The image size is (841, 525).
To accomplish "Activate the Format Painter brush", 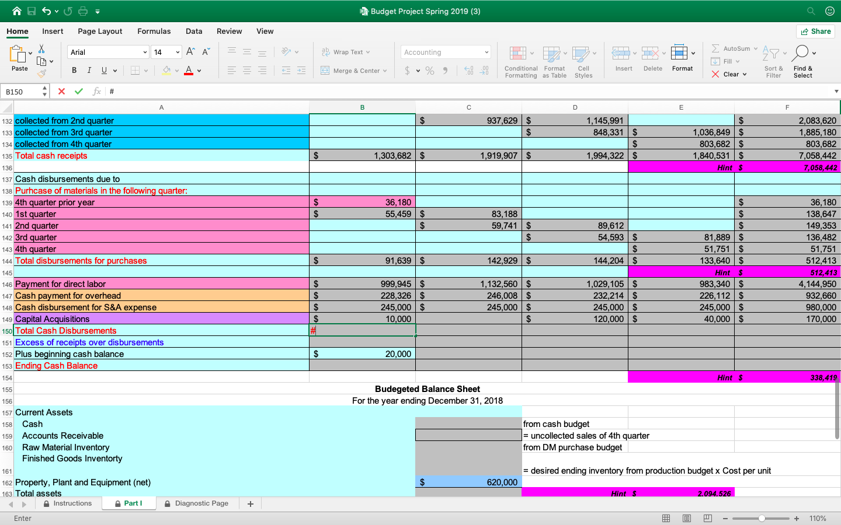I will pos(41,73).
